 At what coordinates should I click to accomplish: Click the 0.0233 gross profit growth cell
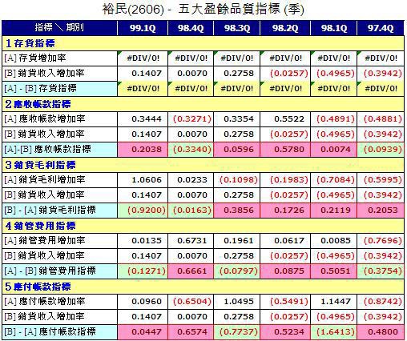coord(191,180)
